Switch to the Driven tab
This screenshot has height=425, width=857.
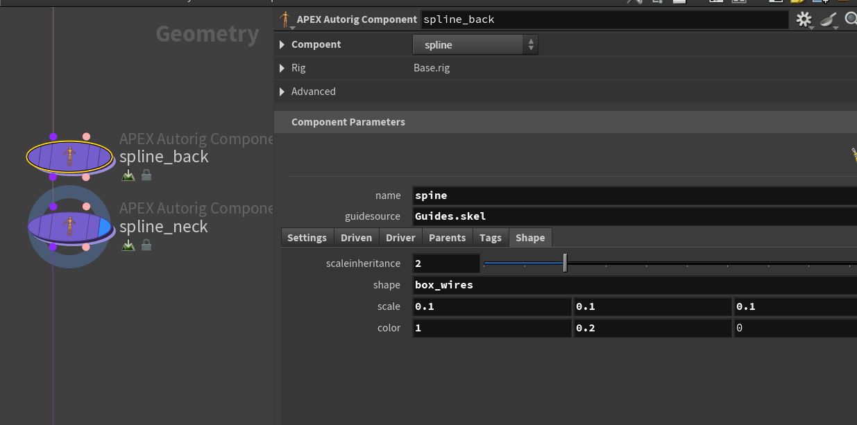[x=356, y=238]
